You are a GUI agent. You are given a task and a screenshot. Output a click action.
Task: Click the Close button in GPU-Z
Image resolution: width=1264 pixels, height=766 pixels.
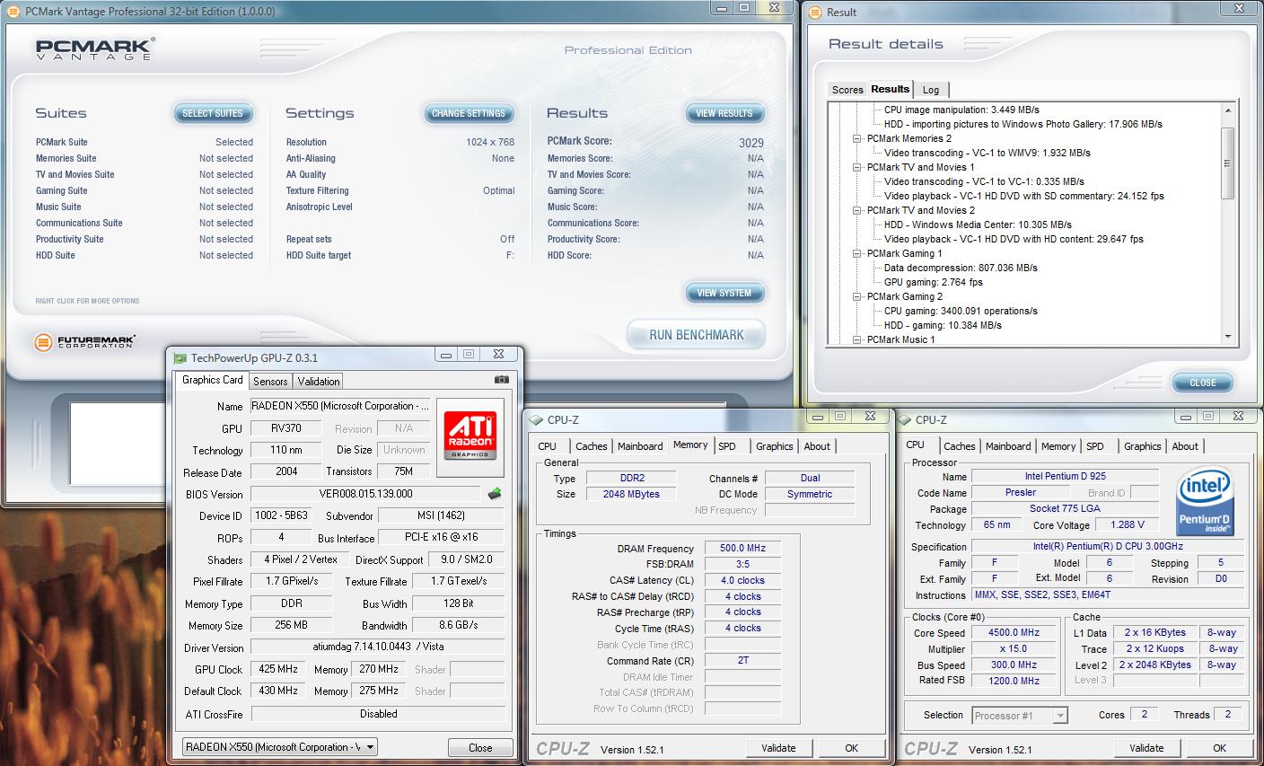click(x=480, y=747)
